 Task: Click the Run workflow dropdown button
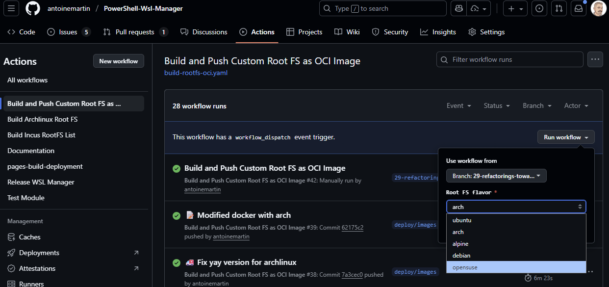[566, 137]
